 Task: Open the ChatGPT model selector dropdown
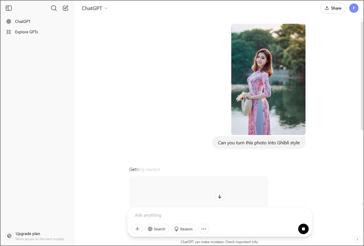coord(95,8)
